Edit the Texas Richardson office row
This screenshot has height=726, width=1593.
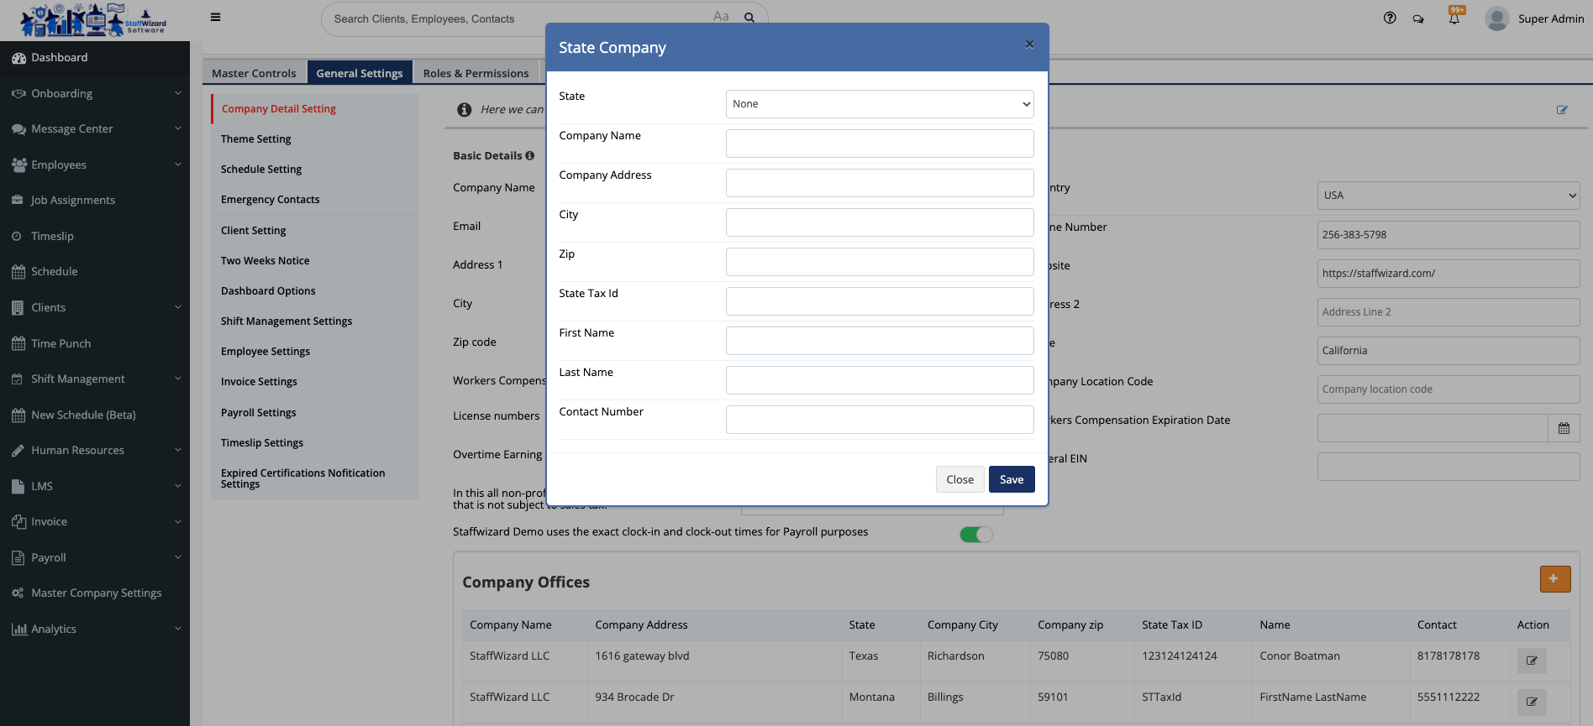pos(1531,661)
